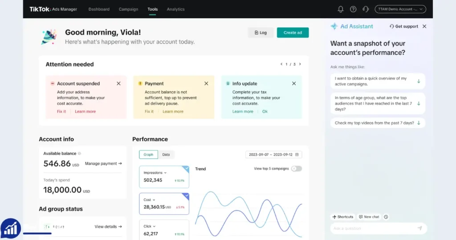Image resolution: width=456 pixels, height=240 pixels.
Task: Start a New chat
Action: click(369, 217)
